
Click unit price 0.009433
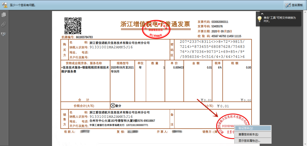[178, 68]
